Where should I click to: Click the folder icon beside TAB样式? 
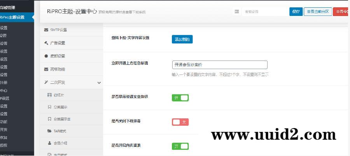(49, 131)
